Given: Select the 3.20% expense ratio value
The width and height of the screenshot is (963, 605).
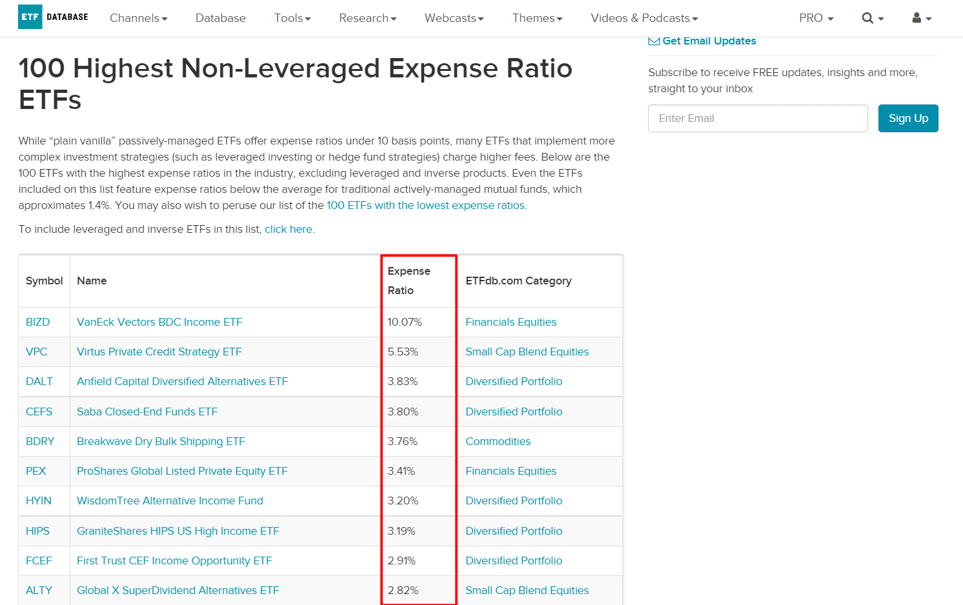Looking at the screenshot, I should tap(403, 501).
